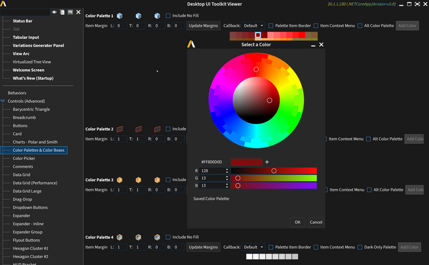Click the third orange hexagon icon of Color Palette 3
This screenshot has width=429, height=265.
(157, 180)
